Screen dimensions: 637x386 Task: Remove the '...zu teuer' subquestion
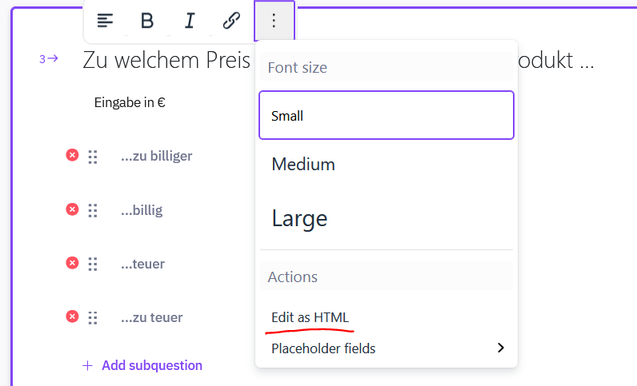pos(72,317)
